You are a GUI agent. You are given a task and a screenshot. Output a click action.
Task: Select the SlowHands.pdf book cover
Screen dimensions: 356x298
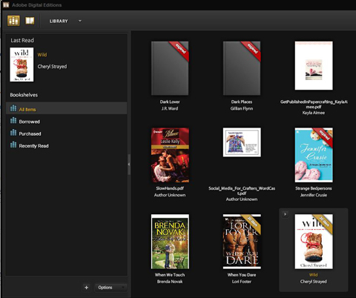click(170, 155)
